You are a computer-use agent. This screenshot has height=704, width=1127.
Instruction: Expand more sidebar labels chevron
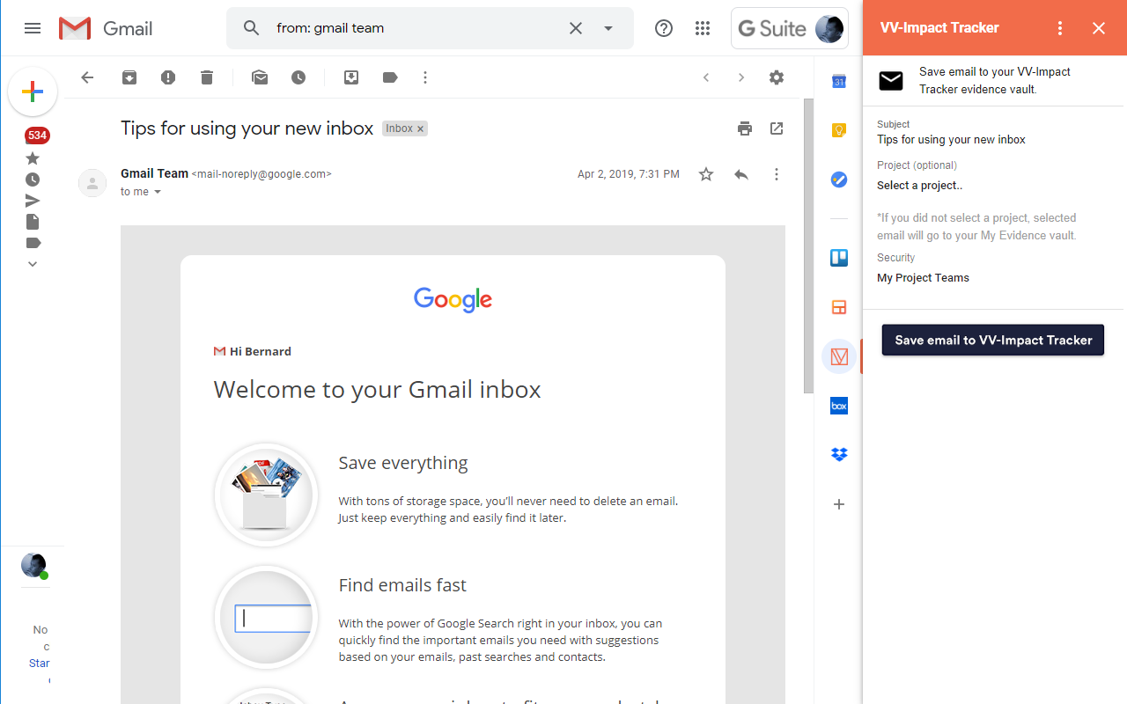click(33, 264)
